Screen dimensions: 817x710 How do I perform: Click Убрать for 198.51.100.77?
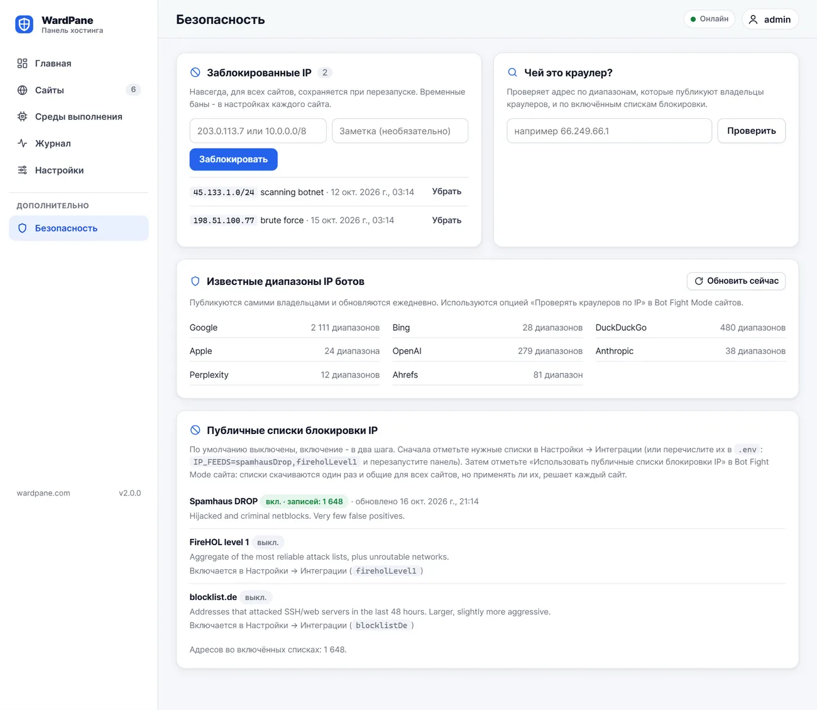(447, 220)
